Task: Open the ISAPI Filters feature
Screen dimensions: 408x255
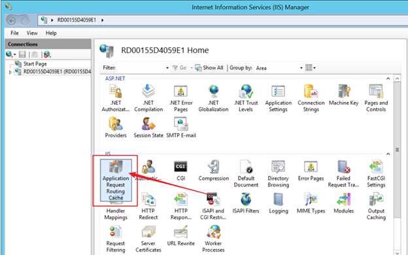Action: pyautogui.click(x=246, y=203)
